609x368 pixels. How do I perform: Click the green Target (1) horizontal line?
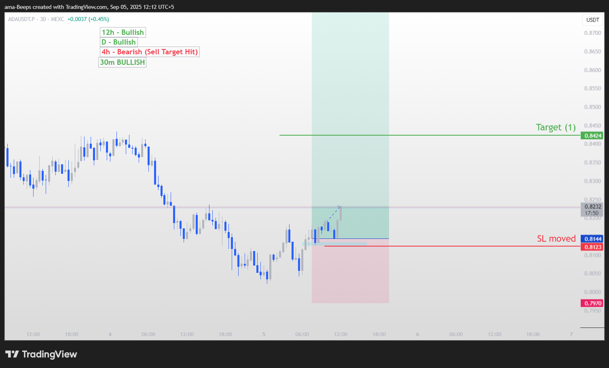[430, 135]
